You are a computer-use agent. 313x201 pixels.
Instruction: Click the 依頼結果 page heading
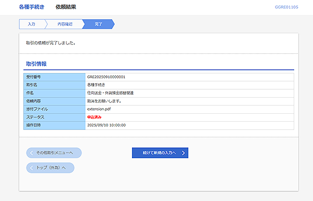pos(66,7)
